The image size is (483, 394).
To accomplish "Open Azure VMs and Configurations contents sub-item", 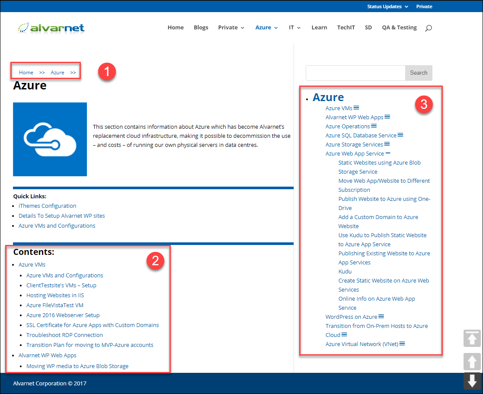I will (x=65, y=275).
